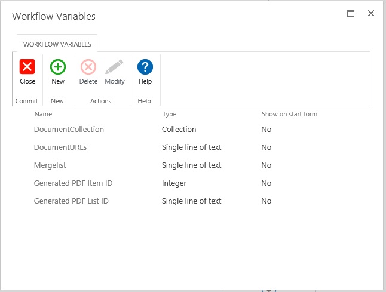Click the Delete variable icon
The image size is (386, 292).
[88, 67]
